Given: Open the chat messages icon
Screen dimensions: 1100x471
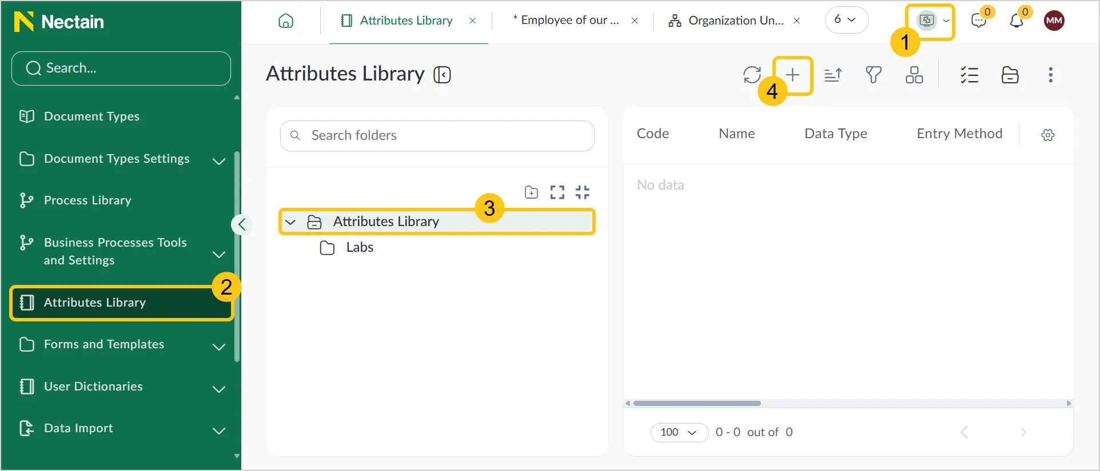Looking at the screenshot, I should click(x=979, y=21).
